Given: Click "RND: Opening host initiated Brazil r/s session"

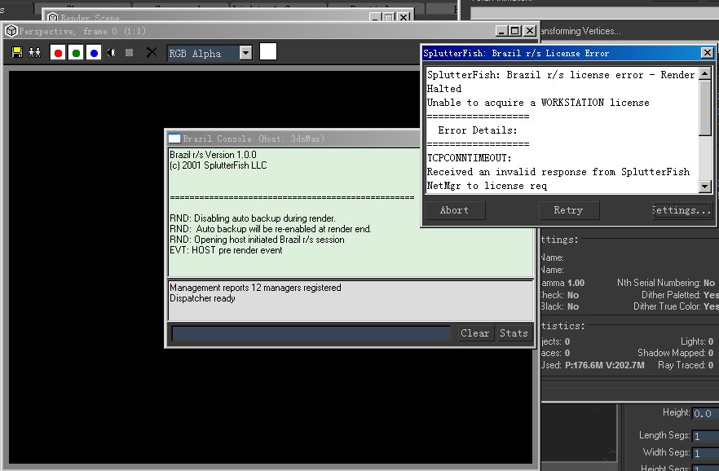Looking at the screenshot, I should tap(257, 240).
